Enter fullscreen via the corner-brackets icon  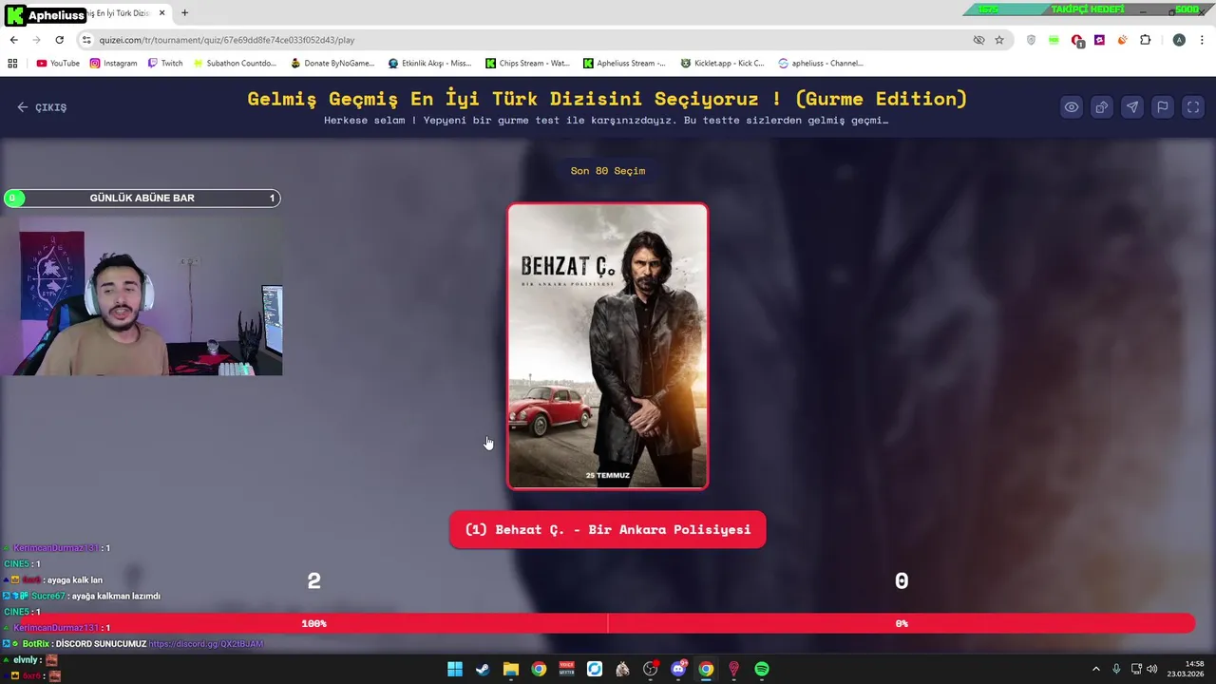click(1193, 107)
